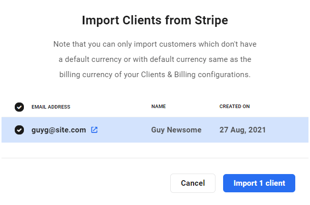
Task: Click the NAME column header
Action: (159, 107)
